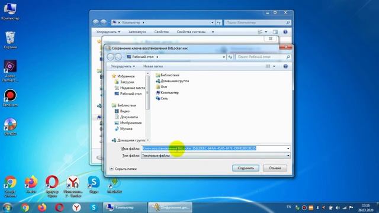Click back arrow in the Компьютер window

click(96, 22)
